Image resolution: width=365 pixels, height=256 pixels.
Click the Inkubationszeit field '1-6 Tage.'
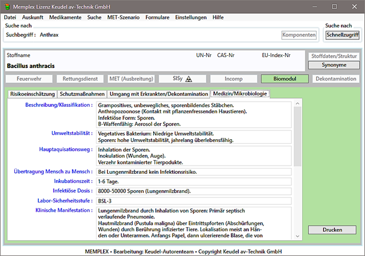[x=194, y=181]
